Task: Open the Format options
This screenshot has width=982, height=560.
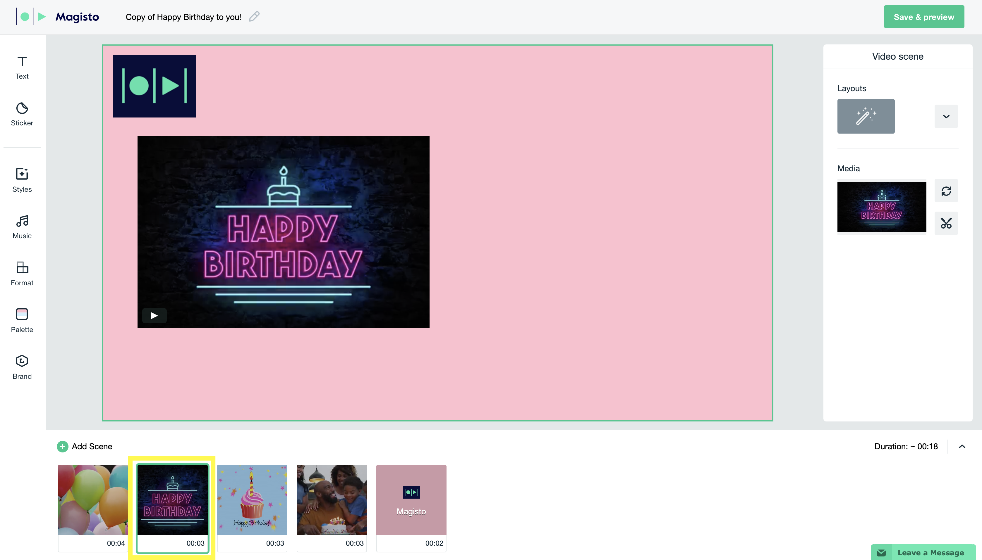Action: (x=22, y=274)
